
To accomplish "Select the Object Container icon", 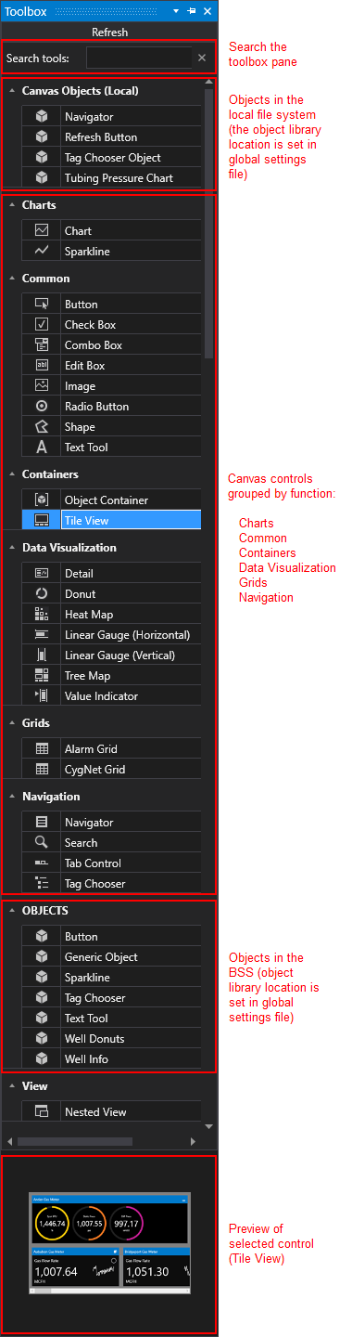I will click(41, 500).
